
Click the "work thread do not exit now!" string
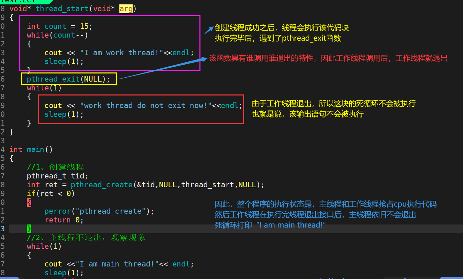pyautogui.click(x=146, y=105)
